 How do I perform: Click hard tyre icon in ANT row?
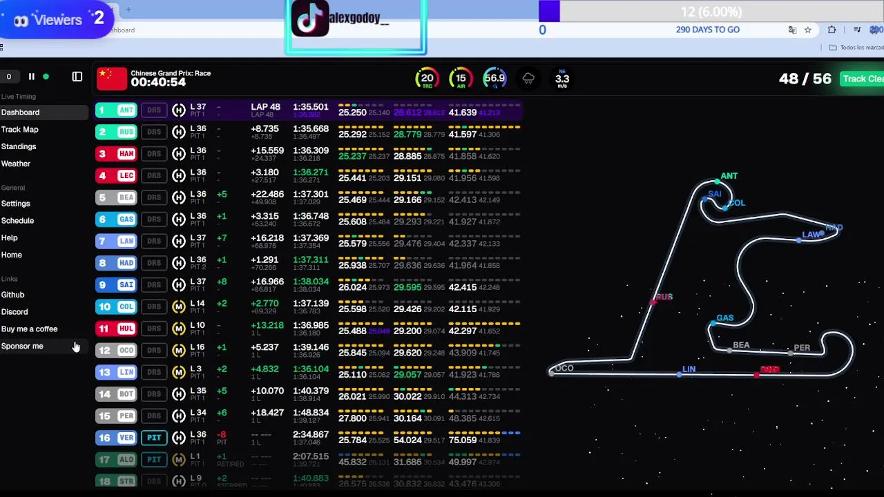click(x=179, y=110)
